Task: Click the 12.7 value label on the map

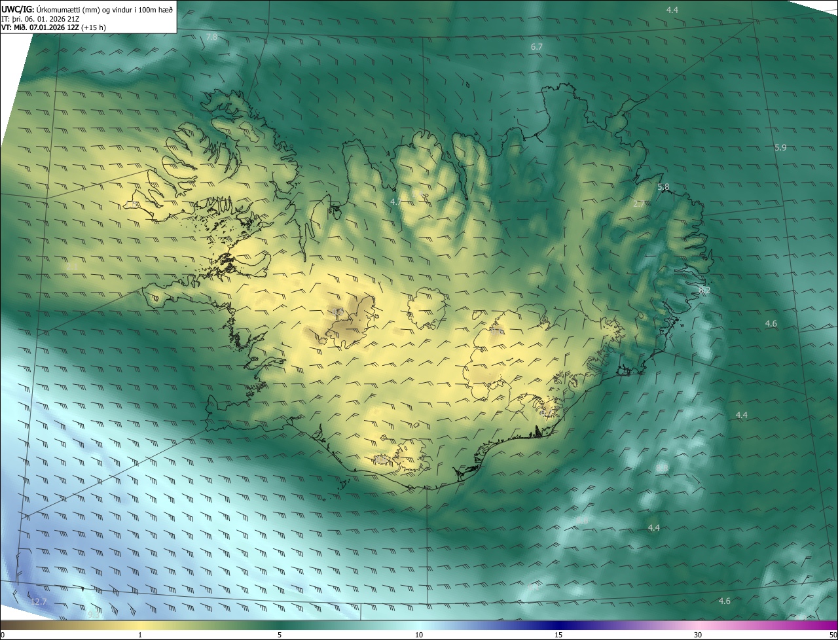Action: (39, 601)
